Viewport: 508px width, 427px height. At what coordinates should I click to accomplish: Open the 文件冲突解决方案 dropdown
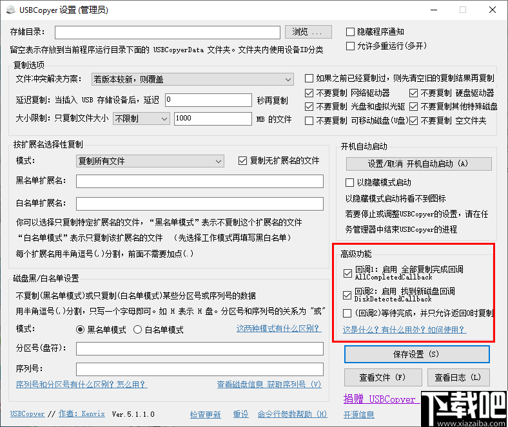coord(193,79)
